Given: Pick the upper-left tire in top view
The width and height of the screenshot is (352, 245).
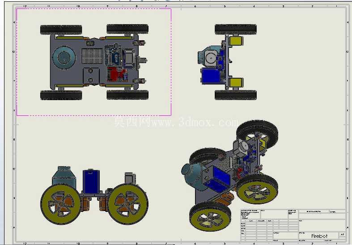Looking at the screenshot, I should tap(61, 30).
